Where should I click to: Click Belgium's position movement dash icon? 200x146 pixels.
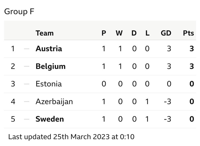(27, 66)
